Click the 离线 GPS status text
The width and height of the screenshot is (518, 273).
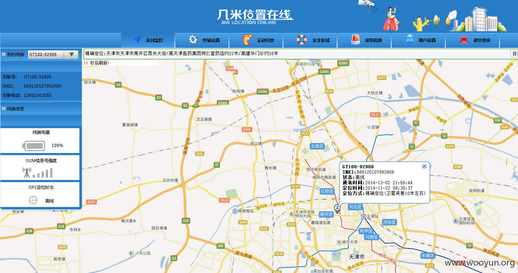(49, 201)
